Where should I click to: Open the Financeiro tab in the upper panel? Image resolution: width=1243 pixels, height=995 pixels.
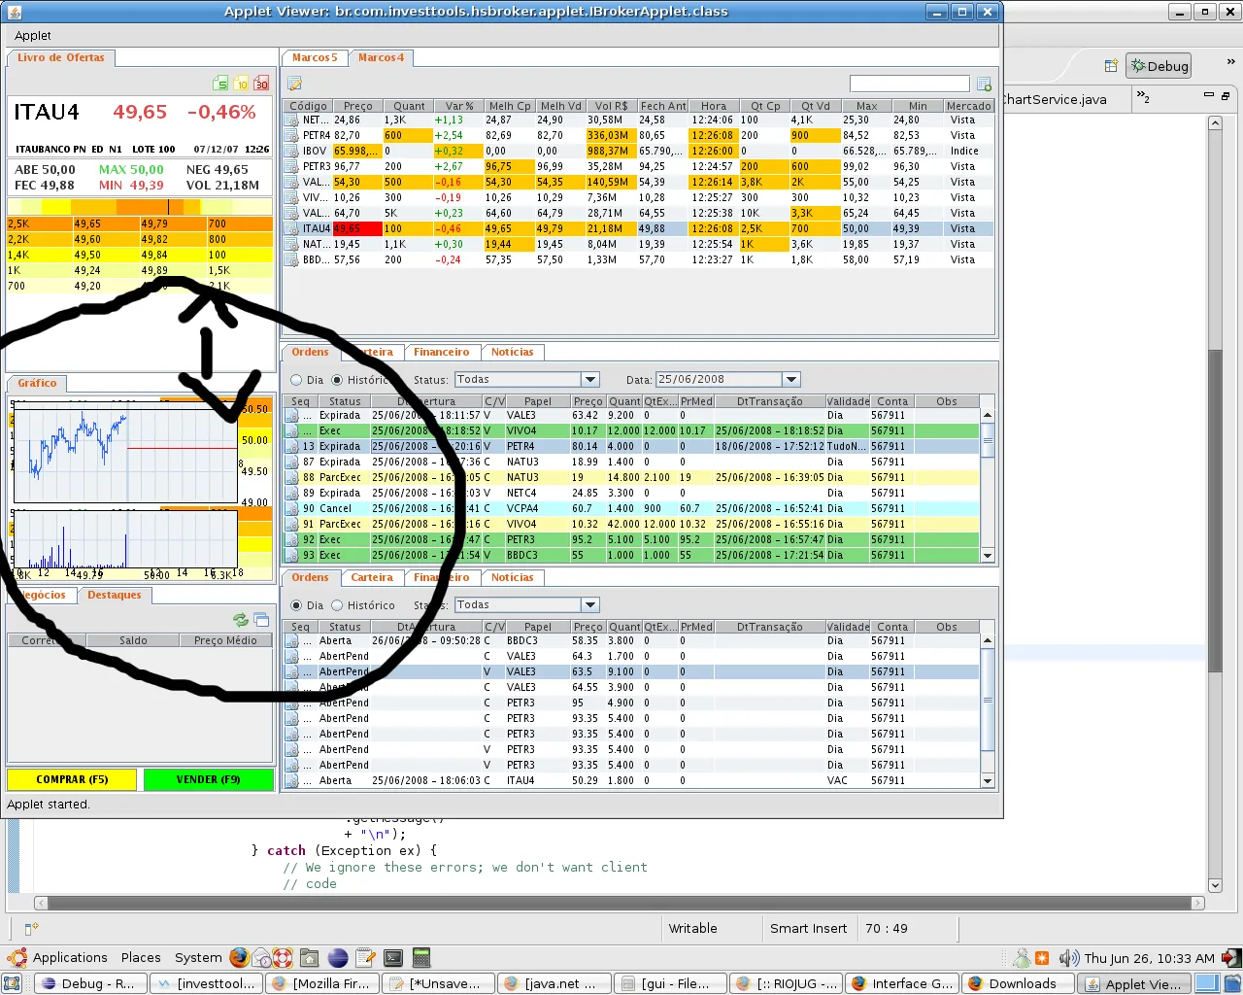pyautogui.click(x=441, y=353)
